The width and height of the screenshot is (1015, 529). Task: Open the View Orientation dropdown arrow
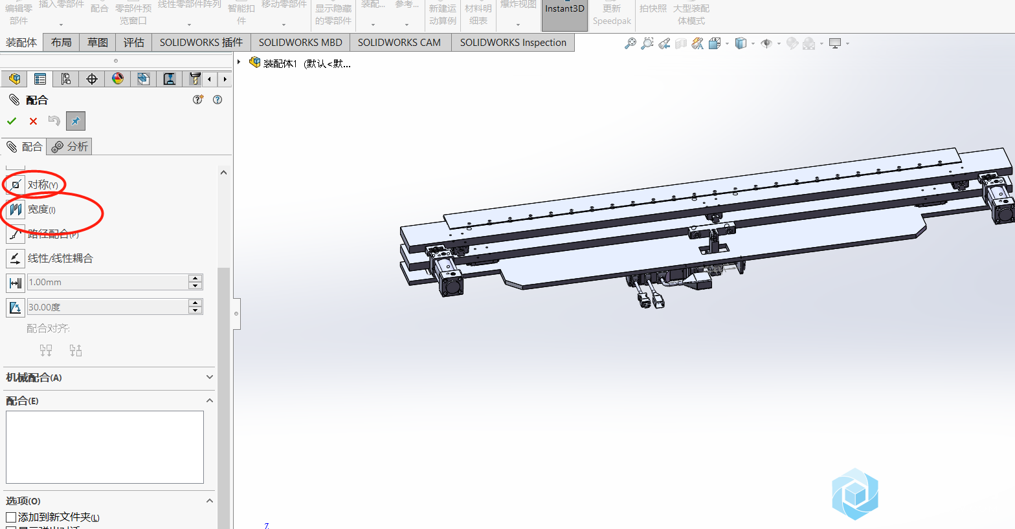727,44
